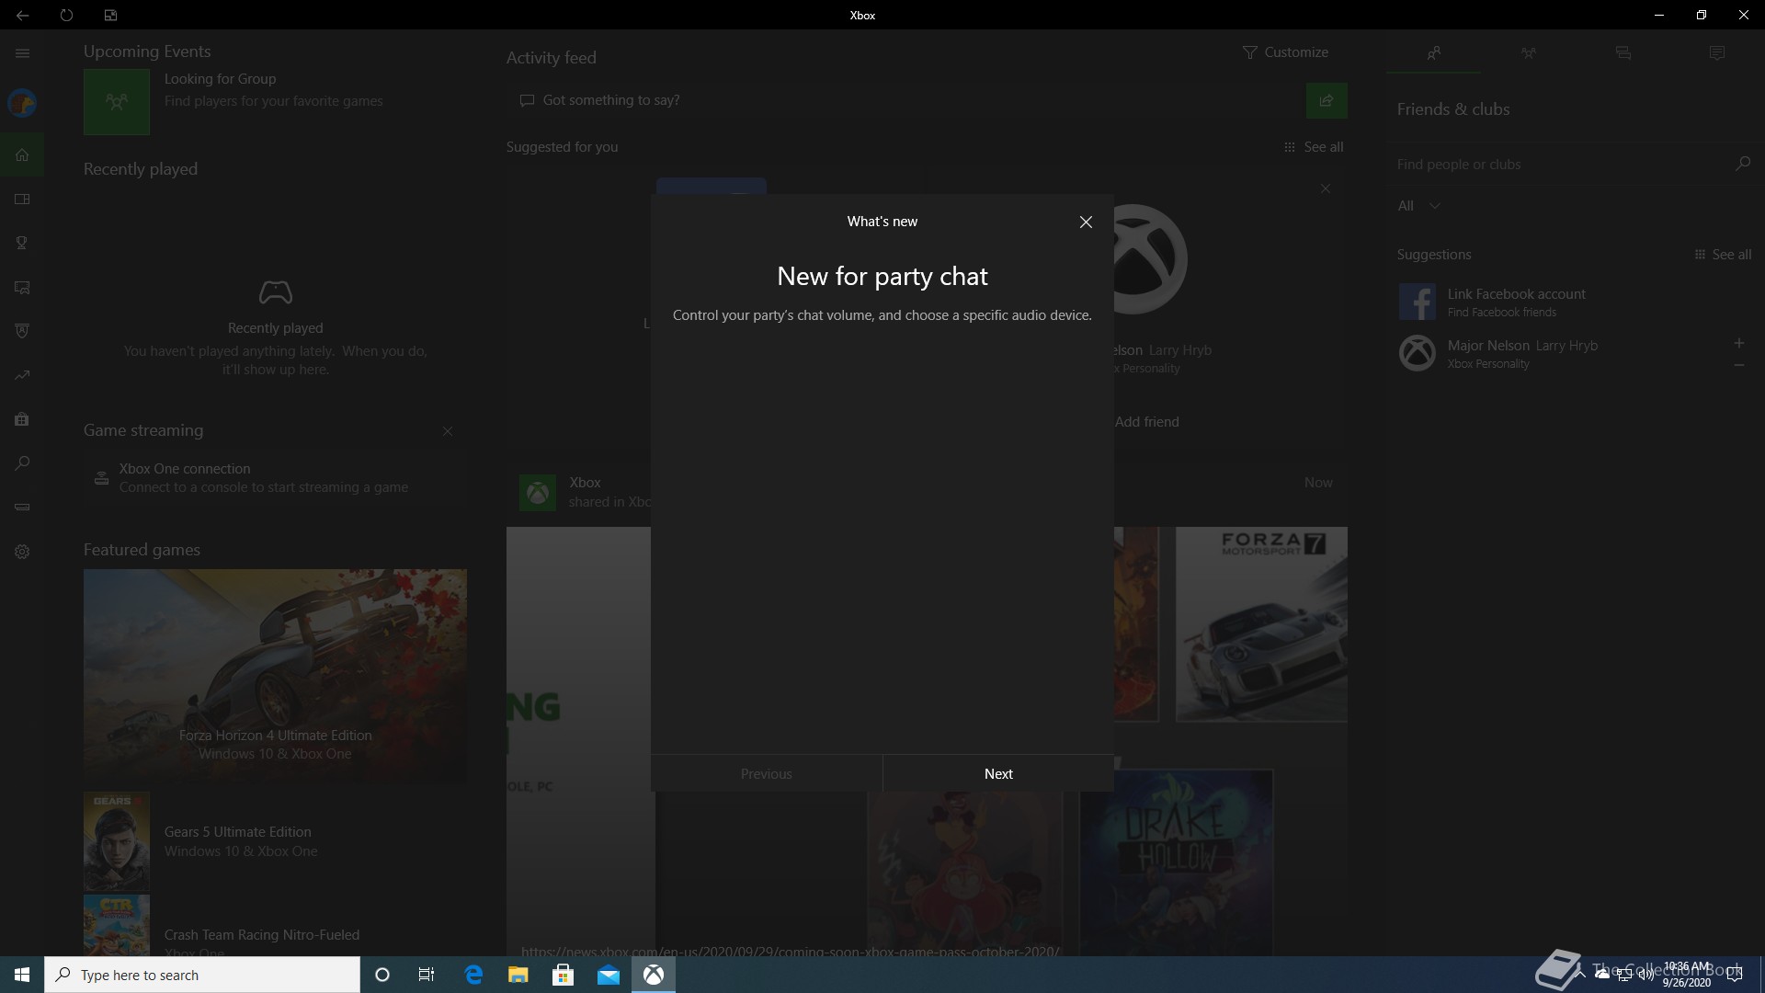Click the compact view title bar icon

point(110,15)
